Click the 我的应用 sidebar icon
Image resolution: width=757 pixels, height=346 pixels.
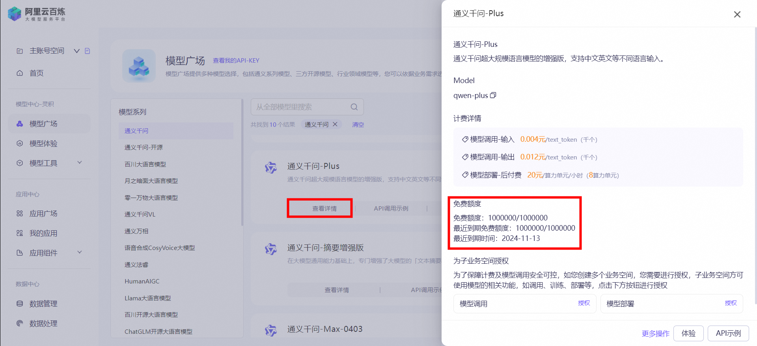tap(20, 233)
